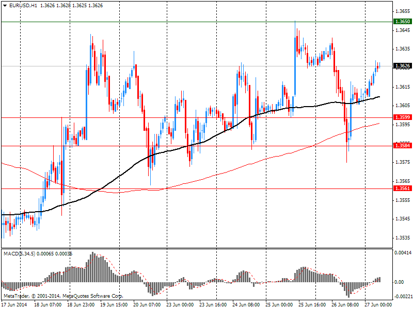The image size is (413, 309).
Task: Click the 1.3645 price scale label
Action: [403, 30]
